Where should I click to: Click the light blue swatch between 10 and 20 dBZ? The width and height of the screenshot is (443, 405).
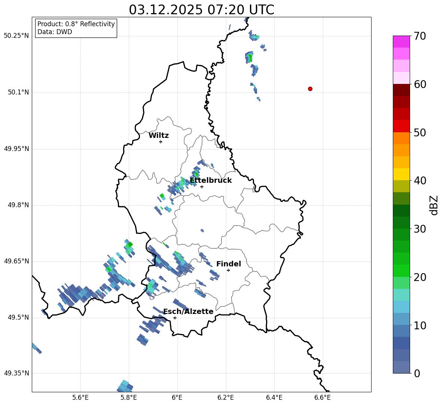tap(401, 307)
